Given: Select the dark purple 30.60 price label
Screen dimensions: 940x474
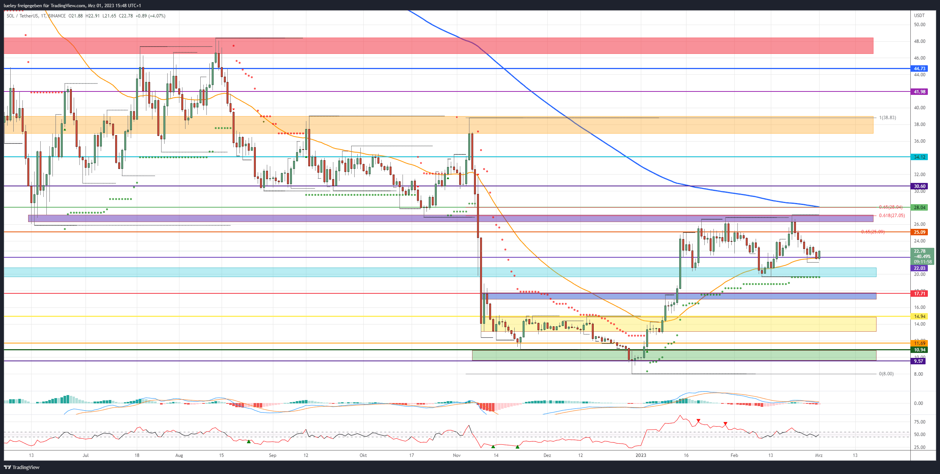Looking at the screenshot, I should click(x=919, y=186).
